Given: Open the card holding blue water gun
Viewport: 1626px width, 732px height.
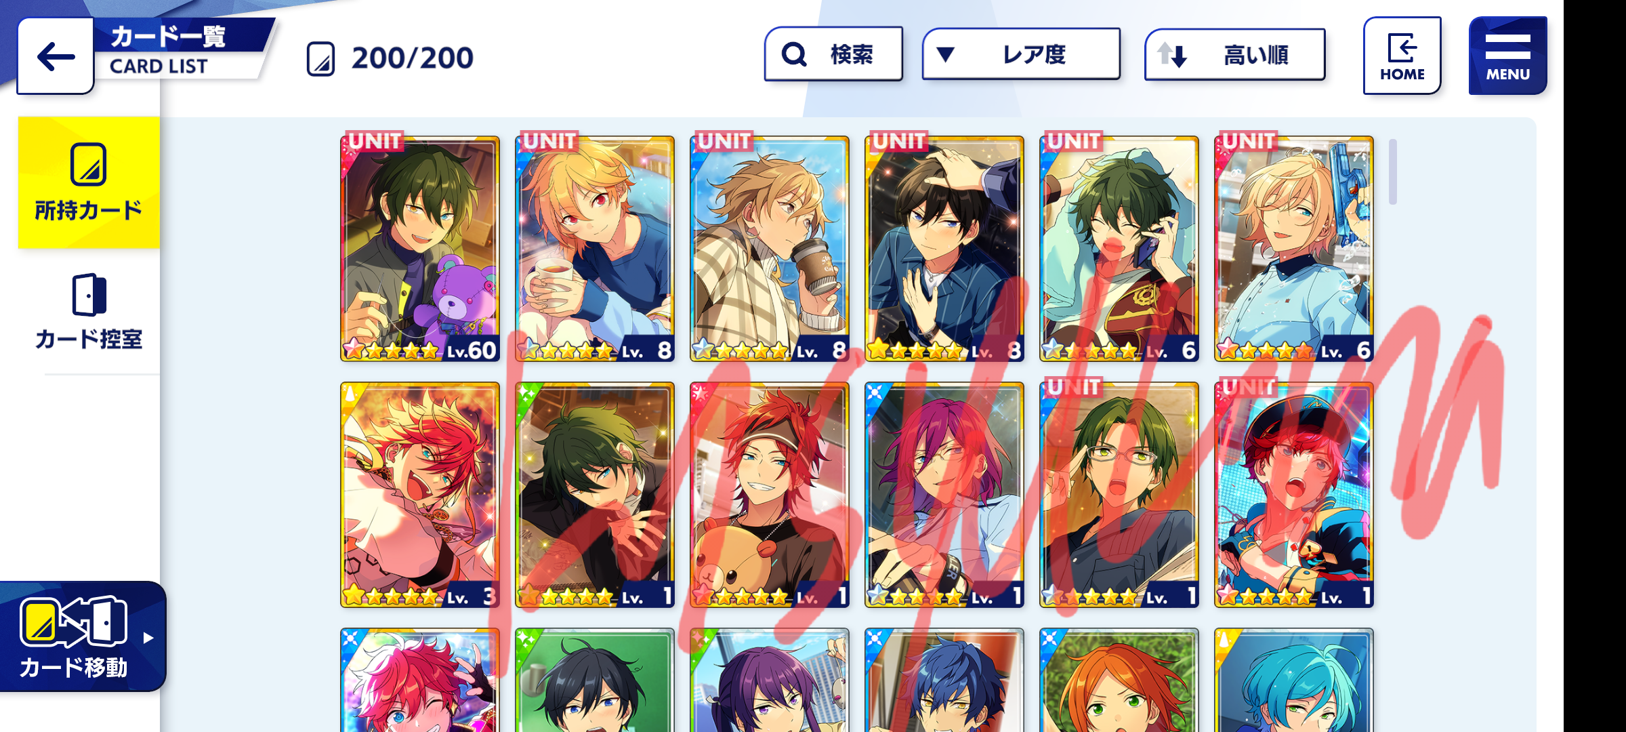Looking at the screenshot, I should point(1294,249).
